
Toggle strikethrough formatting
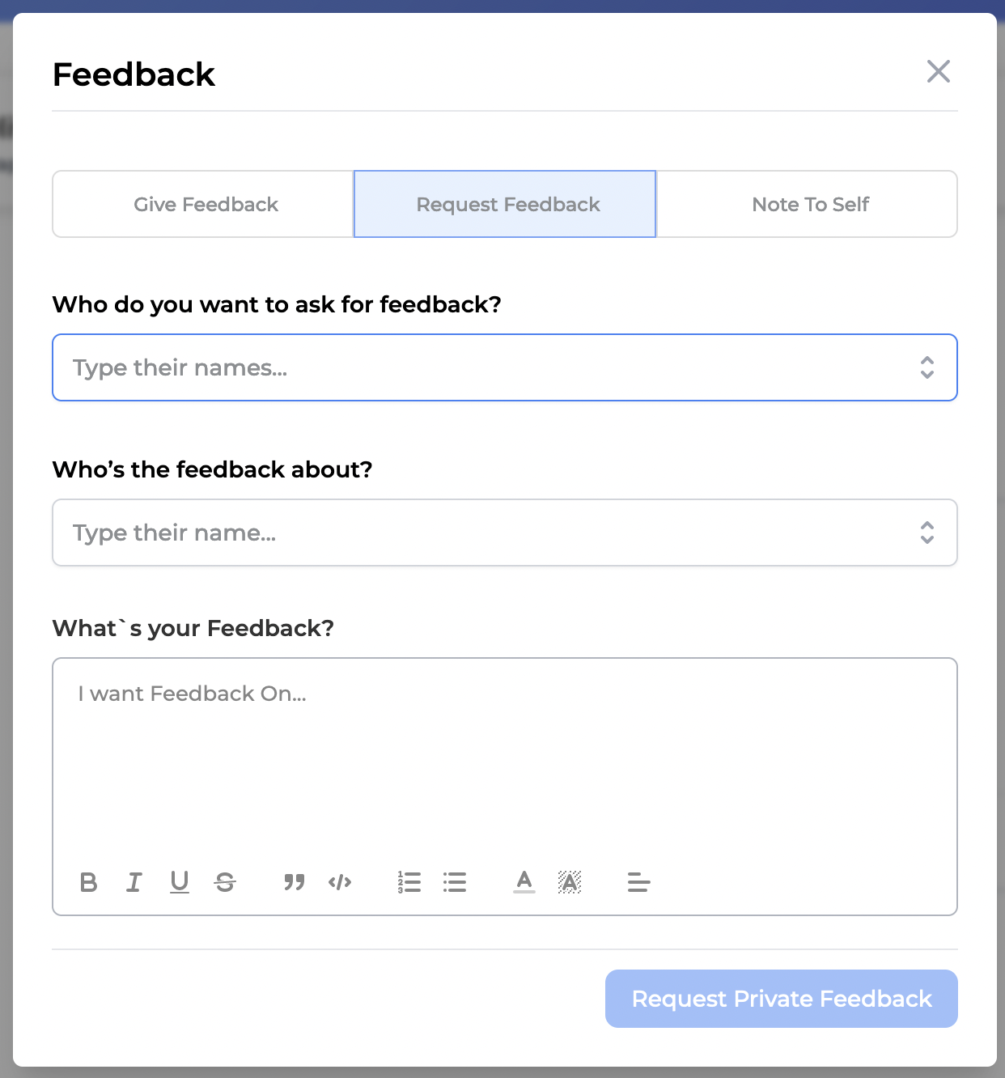tap(225, 882)
